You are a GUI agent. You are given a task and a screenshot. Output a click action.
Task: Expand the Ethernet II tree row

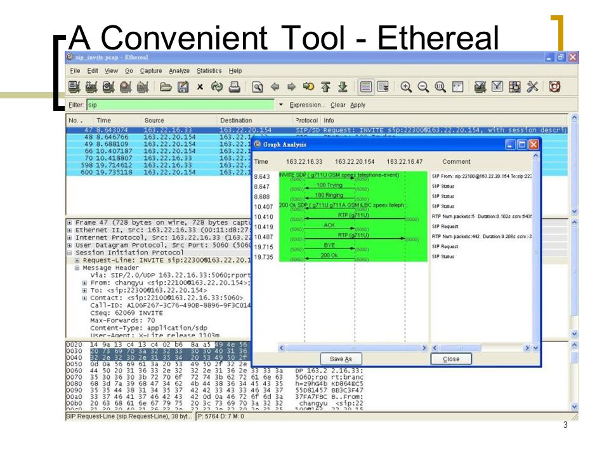coord(70,230)
